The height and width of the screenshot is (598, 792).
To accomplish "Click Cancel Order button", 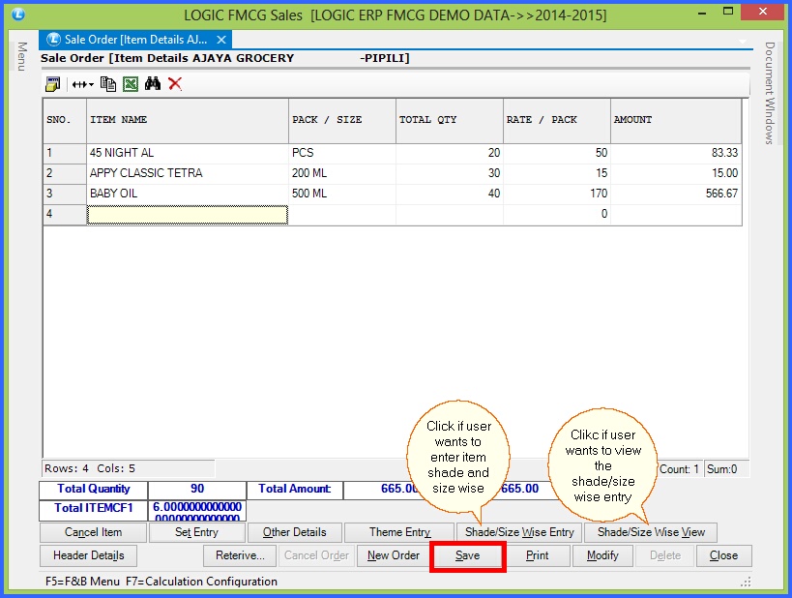I will click(x=316, y=555).
